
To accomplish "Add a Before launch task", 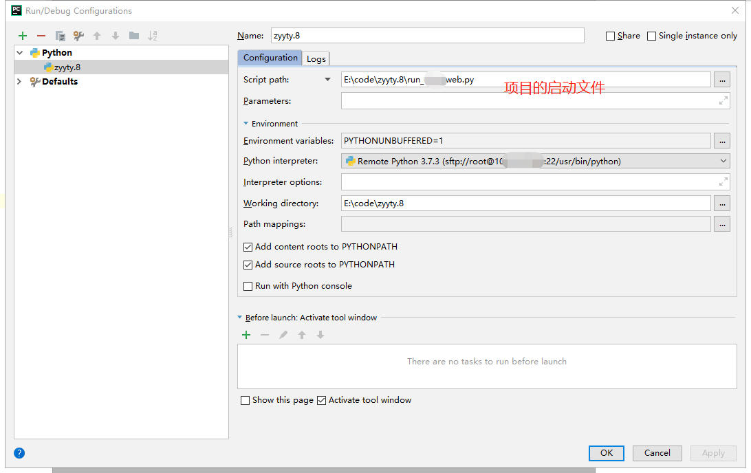I will pos(246,335).
